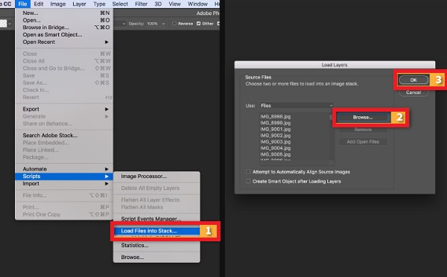447x277 pixels.
Task: Expand the Scripts submenu
Action: (64, 176)
